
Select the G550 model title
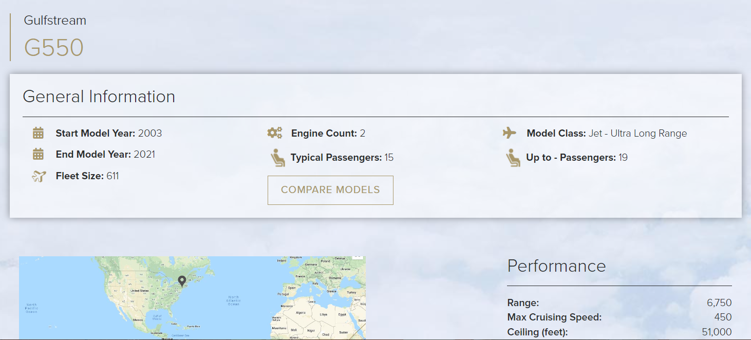[x=54, y=48]
